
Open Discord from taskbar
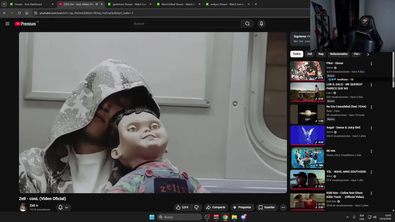pyautogui.click(x=243, y=217)
